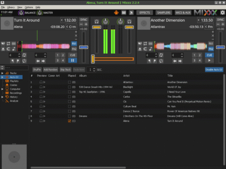Toggle keylock note icon on right deck
Image resolution: width=226 pixels, height=169 pixels.
pyautogui.click(x=151, y=49)
